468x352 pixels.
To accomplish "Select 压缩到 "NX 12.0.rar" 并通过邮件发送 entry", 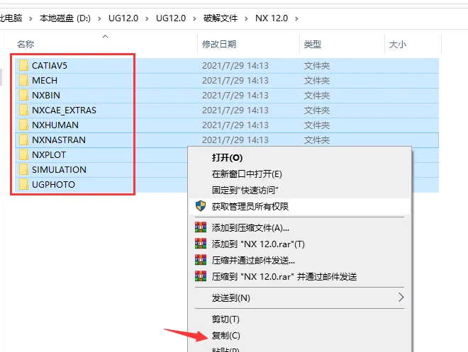I will (x=300, y=276).
